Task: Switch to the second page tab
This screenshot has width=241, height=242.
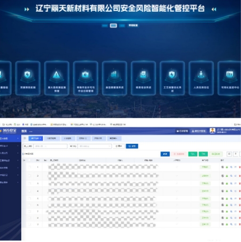Action: 51,138
